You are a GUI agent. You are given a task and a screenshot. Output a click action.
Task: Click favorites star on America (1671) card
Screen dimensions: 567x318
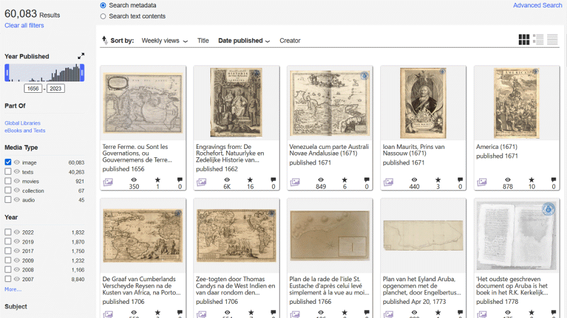531,180
